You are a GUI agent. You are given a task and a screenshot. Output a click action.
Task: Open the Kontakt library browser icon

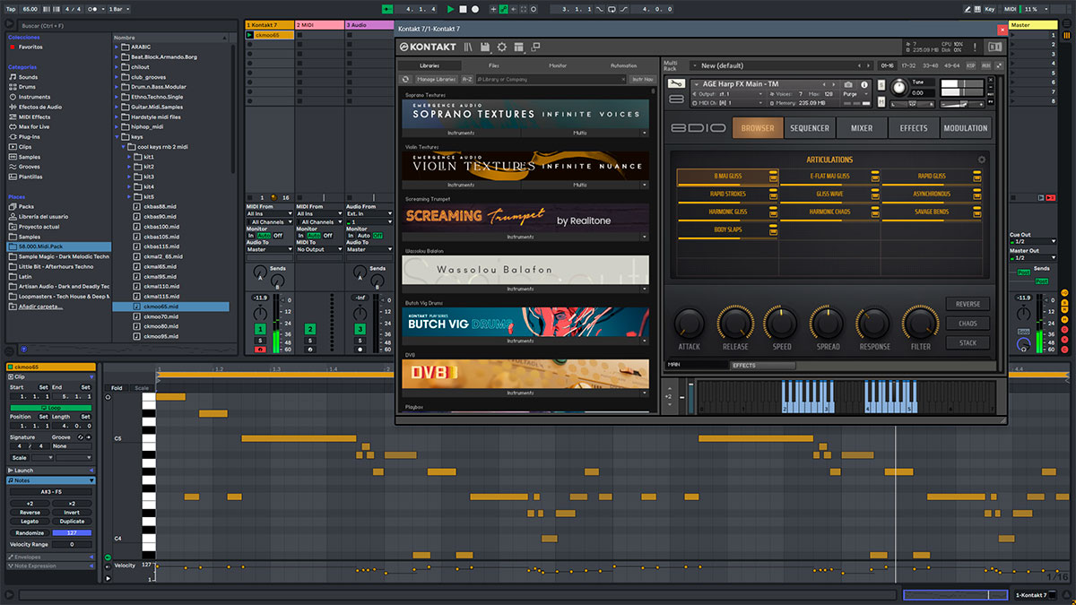468,47
